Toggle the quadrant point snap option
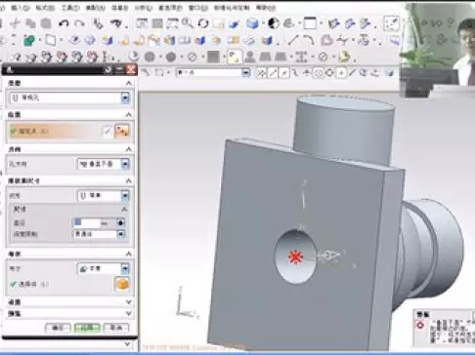 (x=329, y=73)
